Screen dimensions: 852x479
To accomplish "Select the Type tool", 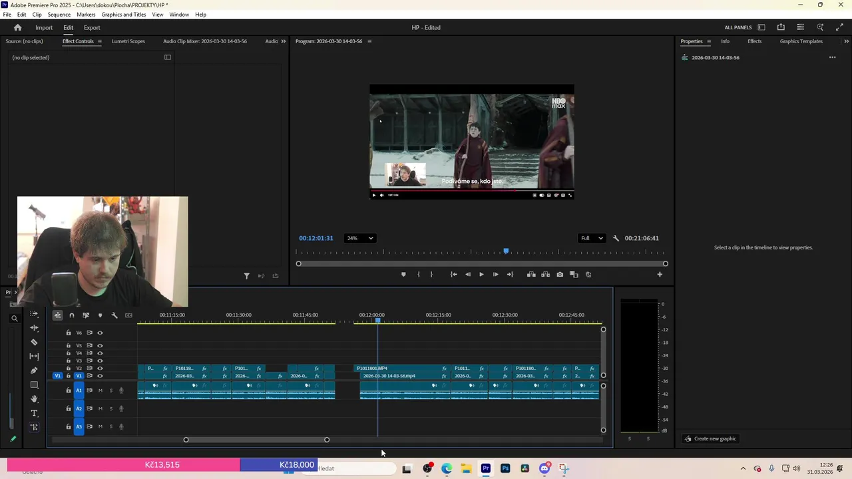I will [34, 413].
